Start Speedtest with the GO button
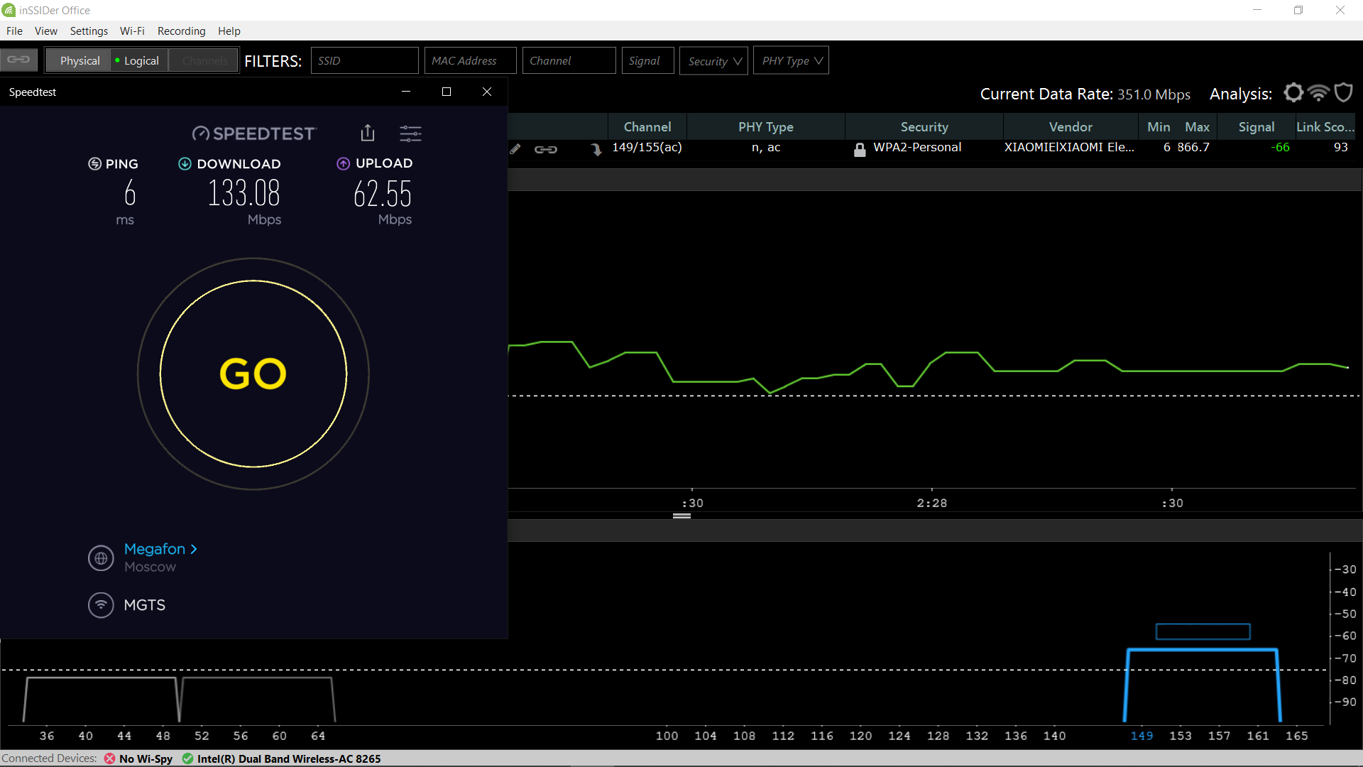The width and height of the screenshot is (1363, 767). pos(253,374)
